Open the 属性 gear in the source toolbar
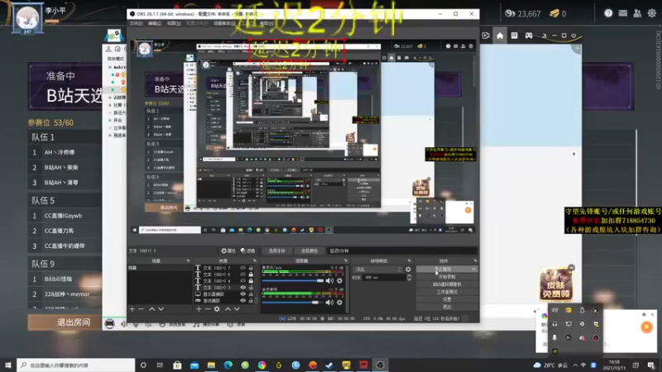The width and height of the screenshot is (662, 372). (x=228, y=250)
